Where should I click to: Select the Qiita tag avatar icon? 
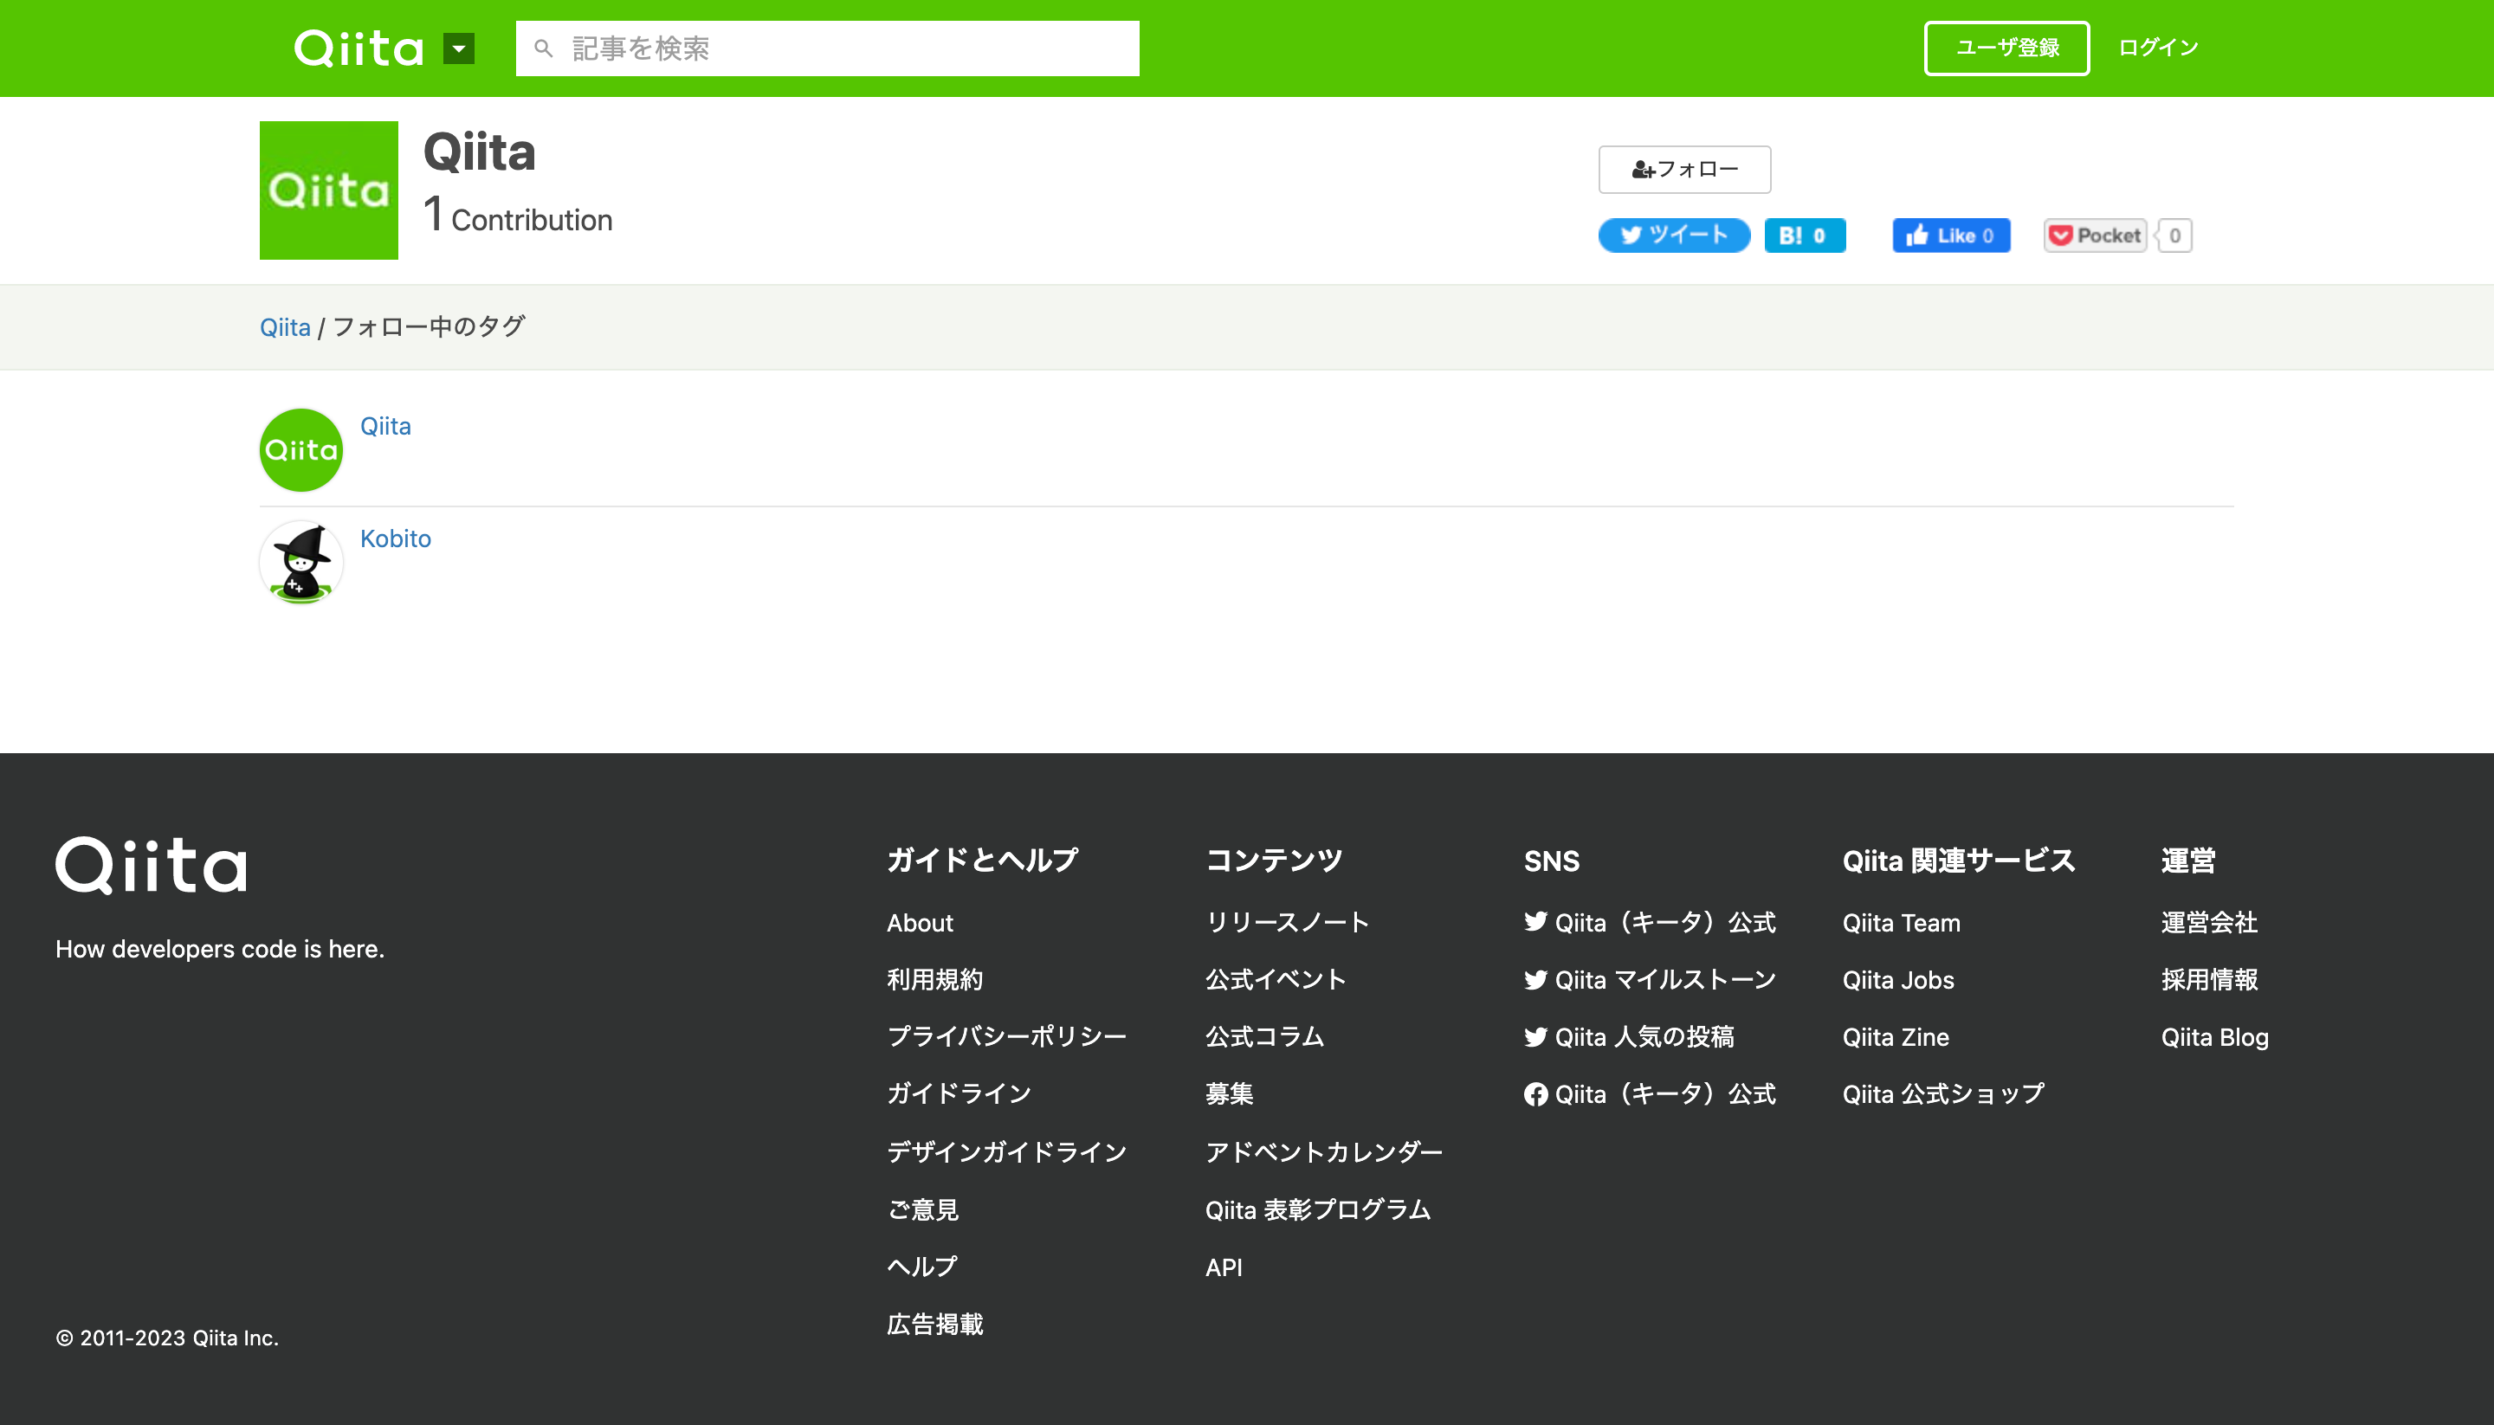(300, 449)
